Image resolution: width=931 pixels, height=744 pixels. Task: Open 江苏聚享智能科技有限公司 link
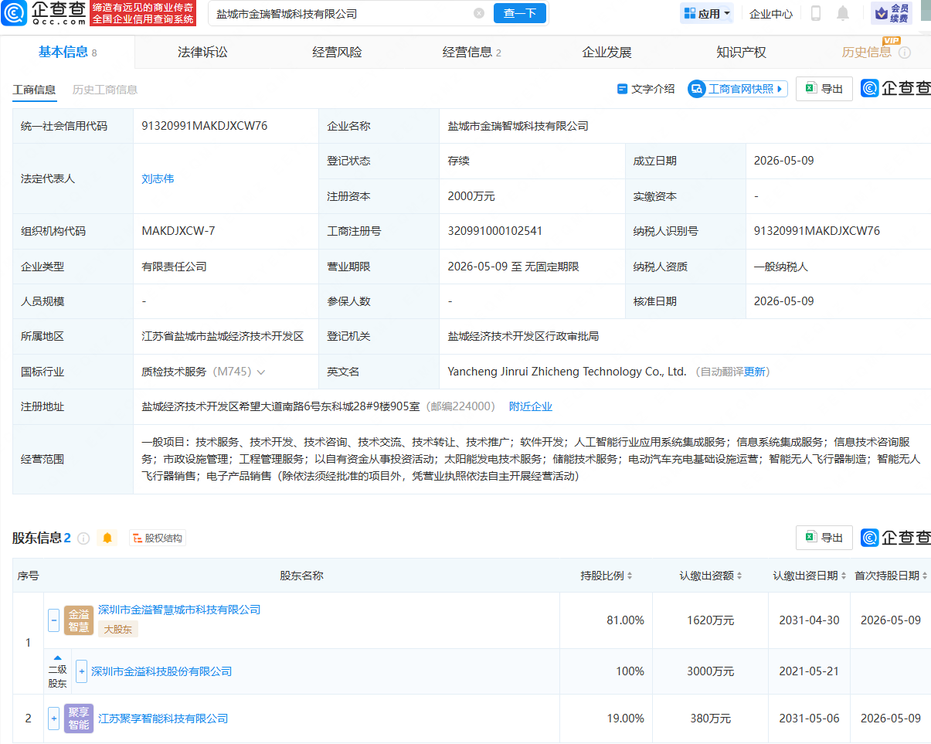[163, 719]
